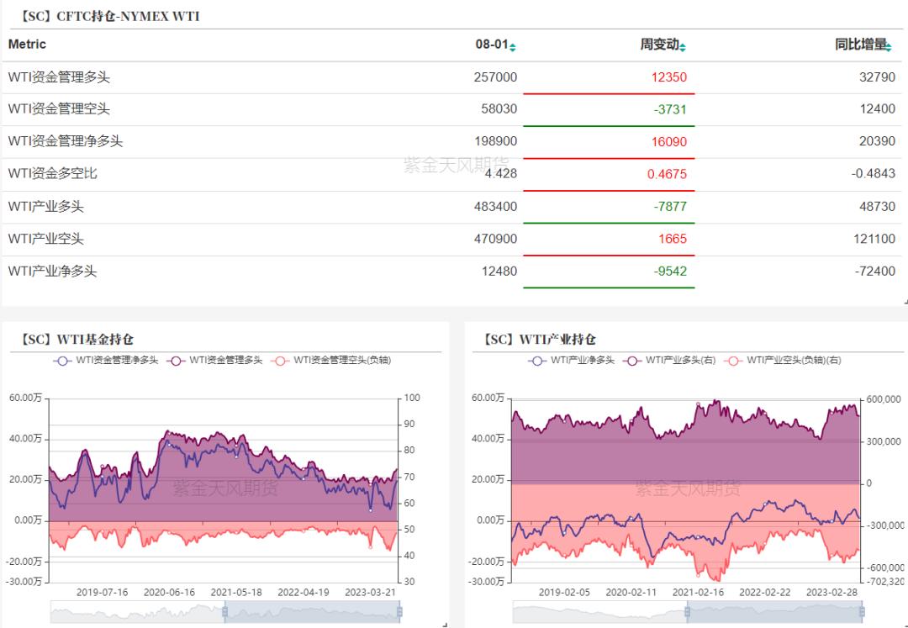Click sort arrows beside 同比增量 header
Image resolution: width=908 pixels, height=628 pixels.
pos(889,46)
